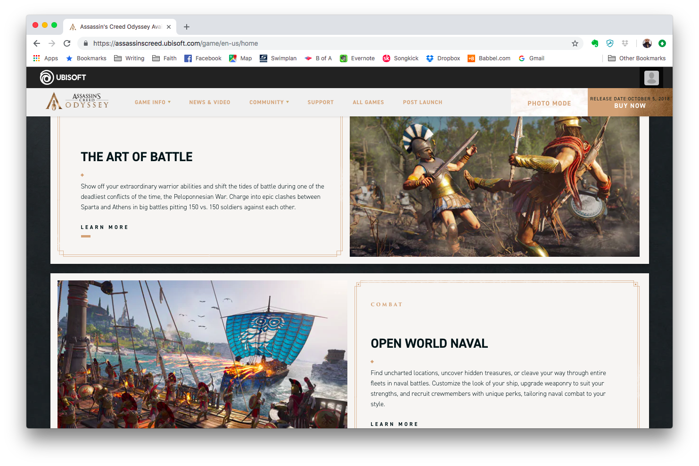699x466 pixels.
Task: Open the Songkick bookmark
Action: 401,58
